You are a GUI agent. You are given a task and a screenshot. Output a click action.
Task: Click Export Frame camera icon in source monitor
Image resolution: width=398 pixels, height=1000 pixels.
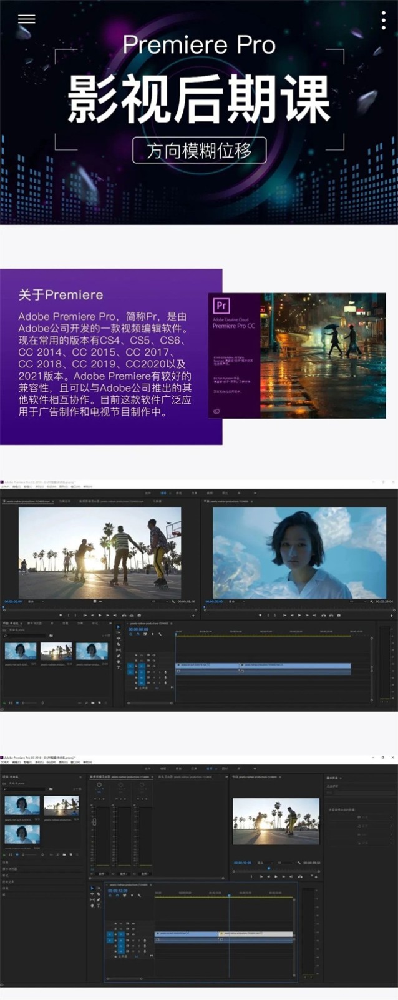click(138, 616)
